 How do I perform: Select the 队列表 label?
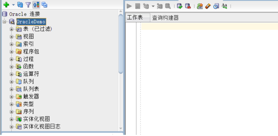[31, 89]
